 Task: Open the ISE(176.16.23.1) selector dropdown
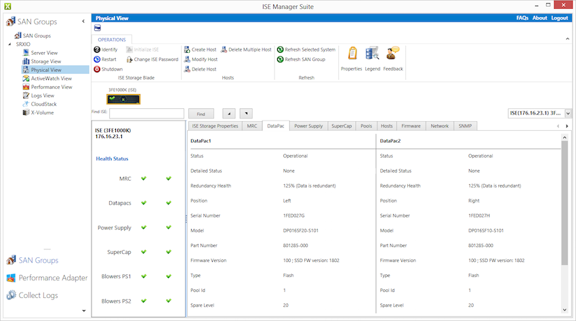tap(568, 114)
